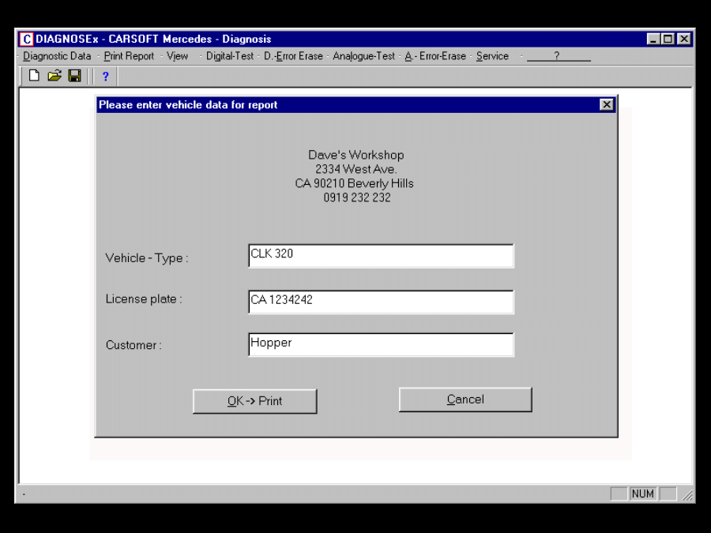Screen dimensions: 711x533
Task: Click the Save floppy disk icon
Action: 74,76
